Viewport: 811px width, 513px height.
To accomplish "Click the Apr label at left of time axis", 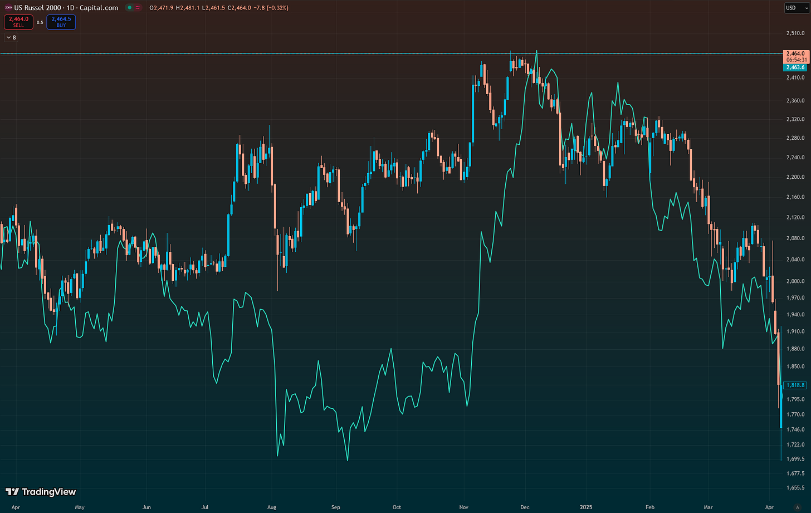I will coord(16,507).
